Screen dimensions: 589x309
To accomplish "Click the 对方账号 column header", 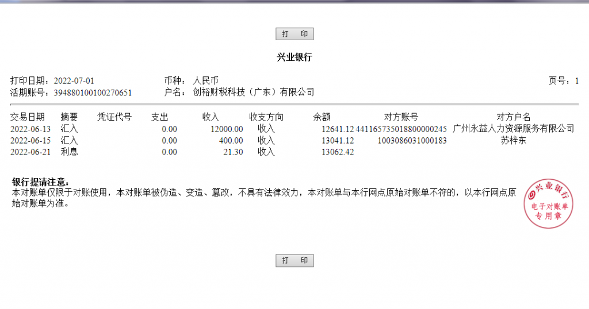I will point(401,117).
